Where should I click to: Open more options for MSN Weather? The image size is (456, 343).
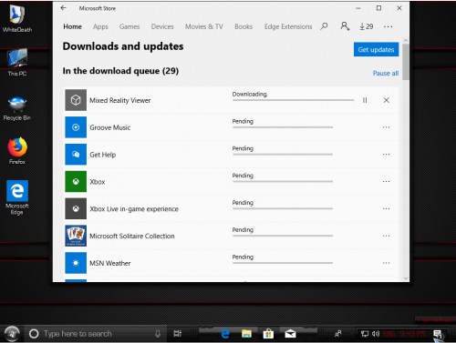click(387, 263)
